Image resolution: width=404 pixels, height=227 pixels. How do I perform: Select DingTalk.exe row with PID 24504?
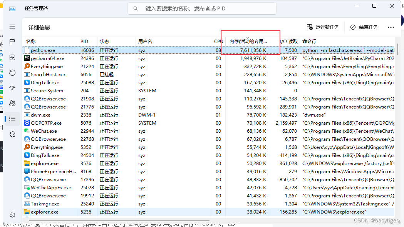pyautogui.click(x=209, y=155)
